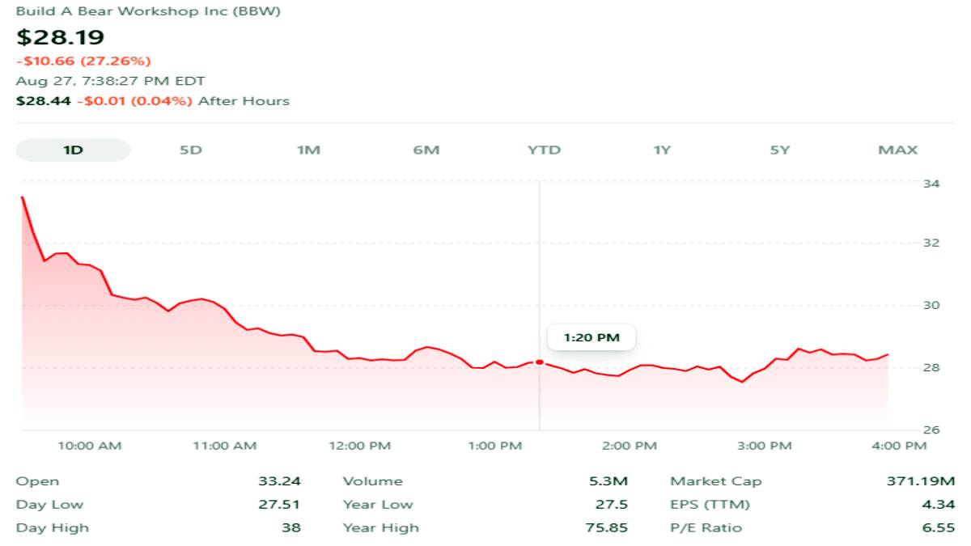Screen dimensions: 971x546
Task: Click the 10:00 AM axis label
Action: (89, 446)
